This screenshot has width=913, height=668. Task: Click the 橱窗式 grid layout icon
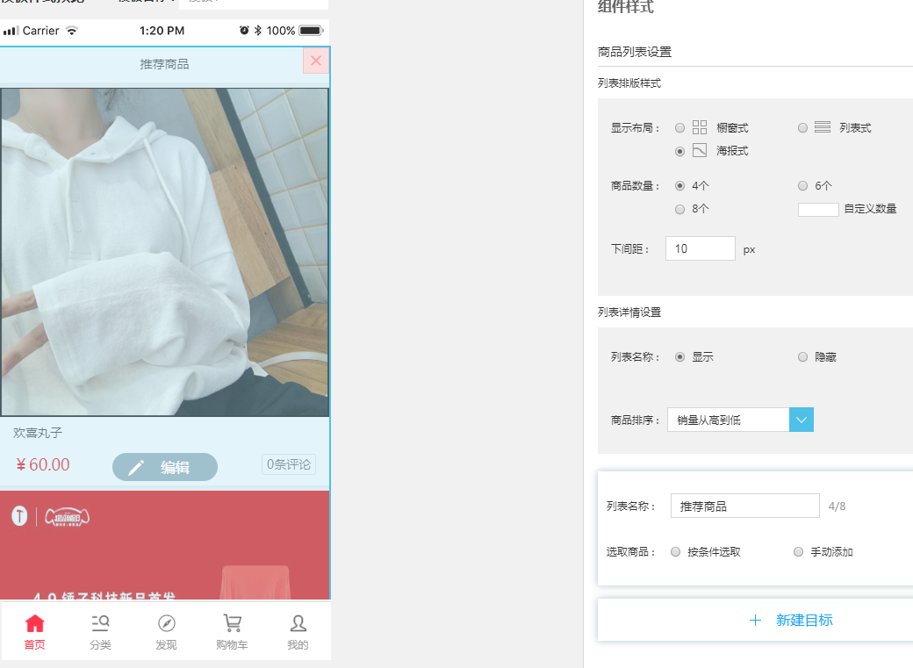tap(700, 127)
